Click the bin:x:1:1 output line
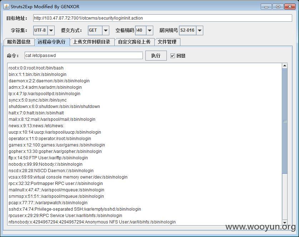 coord(38,74)
